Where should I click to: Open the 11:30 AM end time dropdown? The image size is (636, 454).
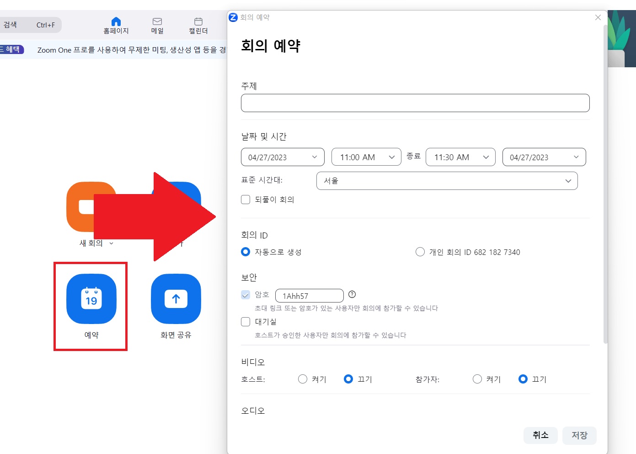[460, 157]
